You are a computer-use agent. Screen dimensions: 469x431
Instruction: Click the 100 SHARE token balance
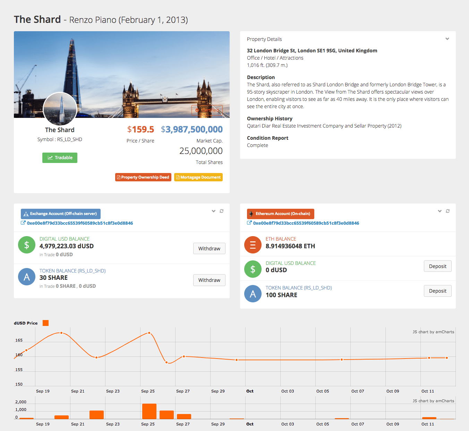tap(281, 295)
